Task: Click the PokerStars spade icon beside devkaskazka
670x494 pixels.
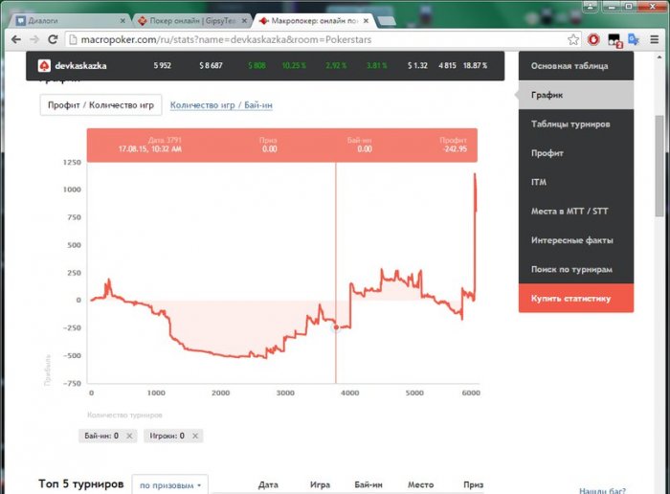Action: (44, 65)
